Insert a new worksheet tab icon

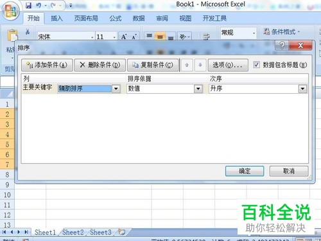coord(122,232)
